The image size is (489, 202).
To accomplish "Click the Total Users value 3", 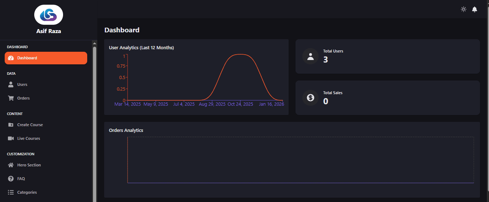I will 325,60.
